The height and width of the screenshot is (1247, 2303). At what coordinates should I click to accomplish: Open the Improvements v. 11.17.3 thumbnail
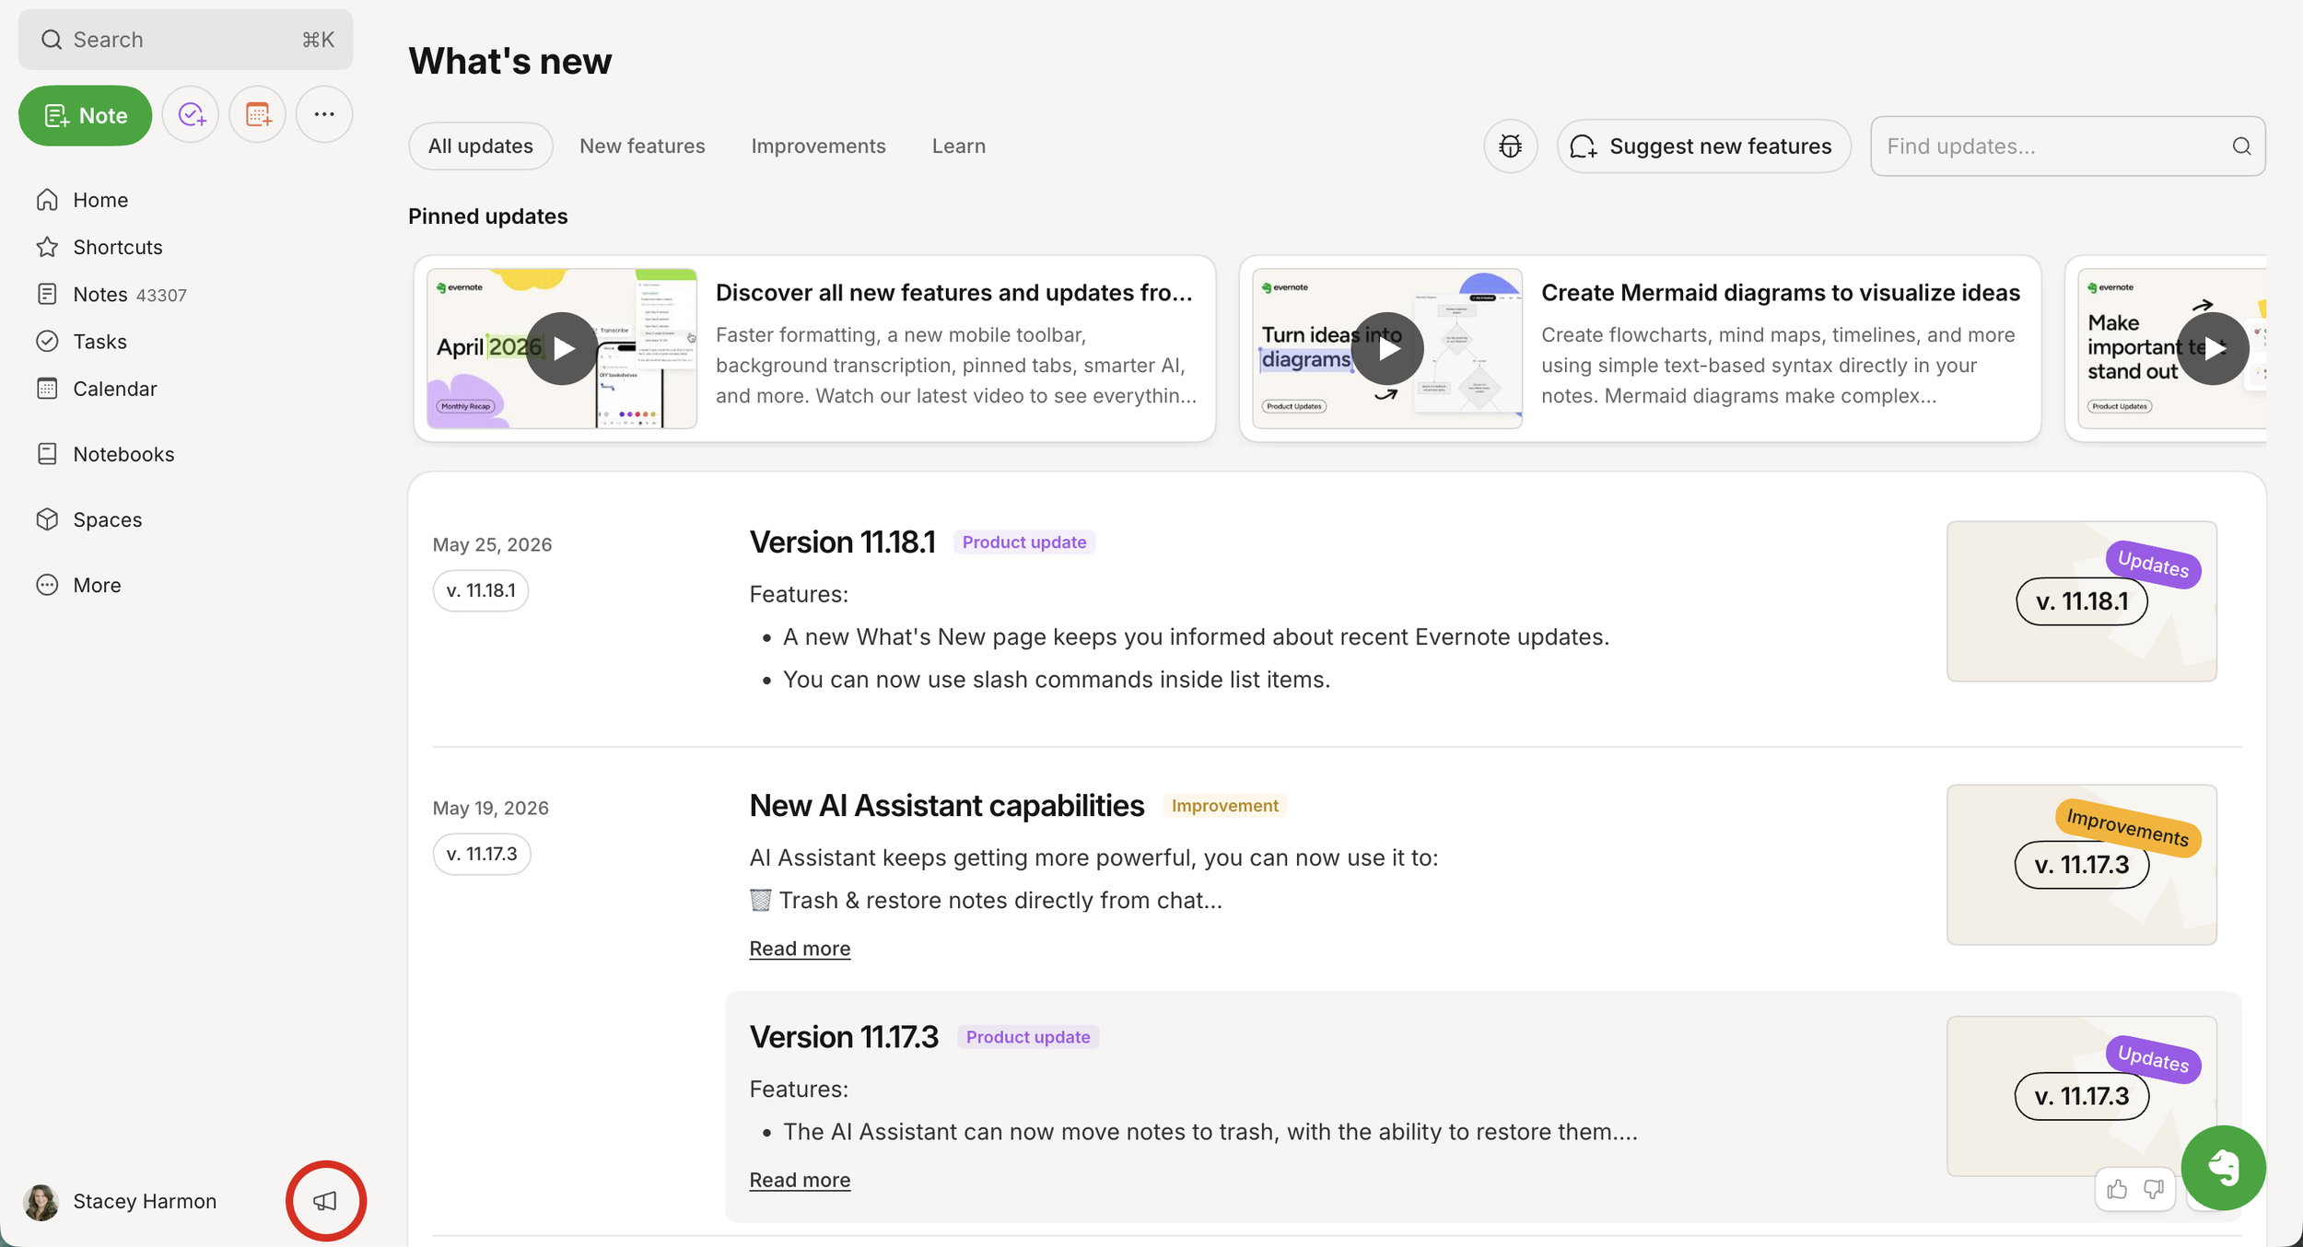click(x=2082, y=865)
